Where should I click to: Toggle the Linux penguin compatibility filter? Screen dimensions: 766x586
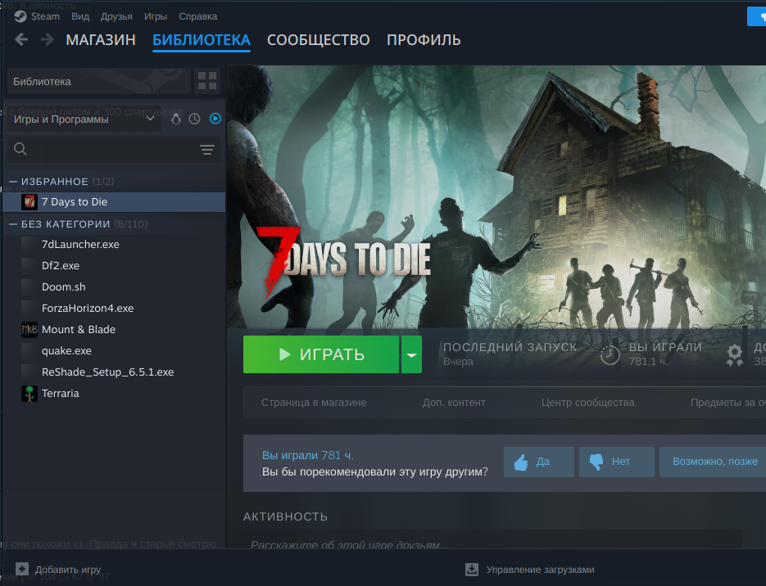[176, 119]
